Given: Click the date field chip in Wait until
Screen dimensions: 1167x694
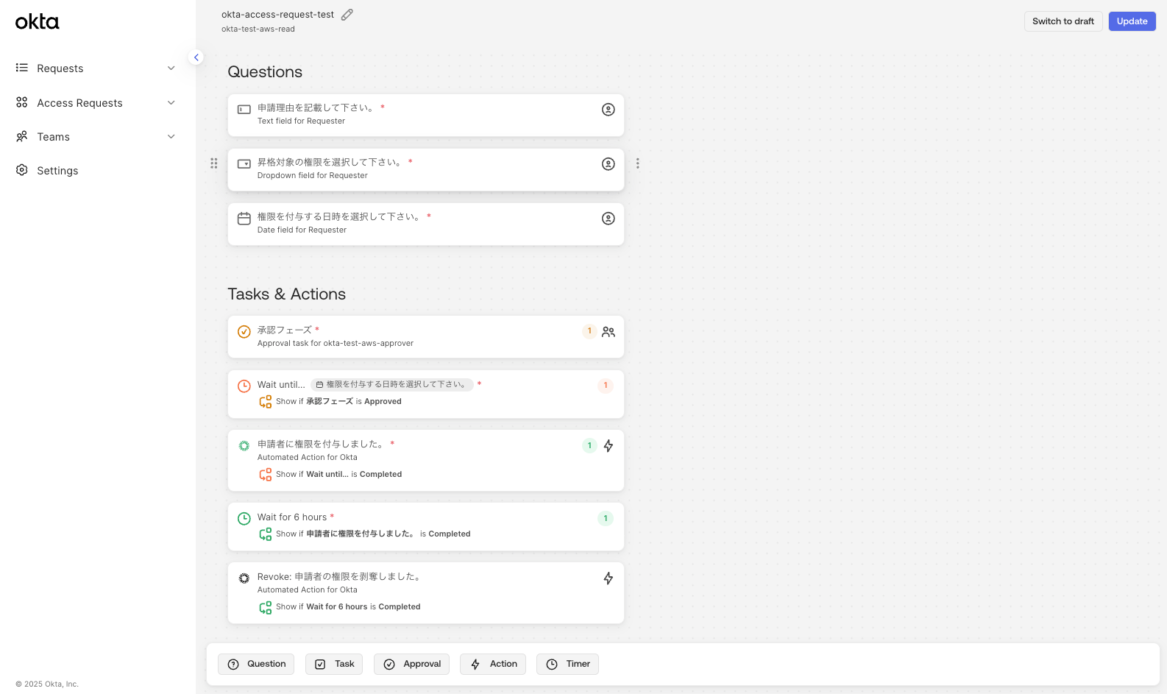Looking at the screenshot, I should point(392,385).
